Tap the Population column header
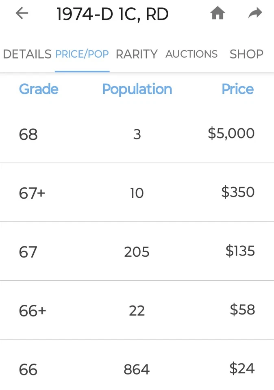Image resolution: width=274 pixels, height=390 pixels. [x=137, y=89]
